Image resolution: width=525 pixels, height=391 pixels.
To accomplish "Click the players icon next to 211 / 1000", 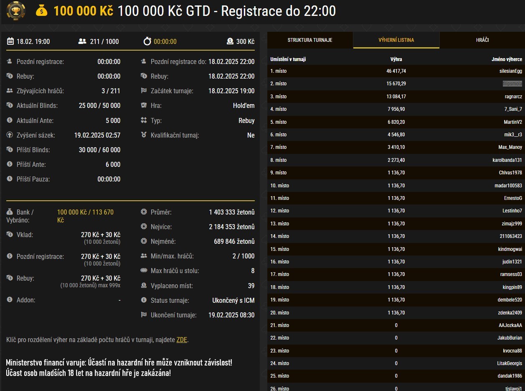I will click(82, 41).
